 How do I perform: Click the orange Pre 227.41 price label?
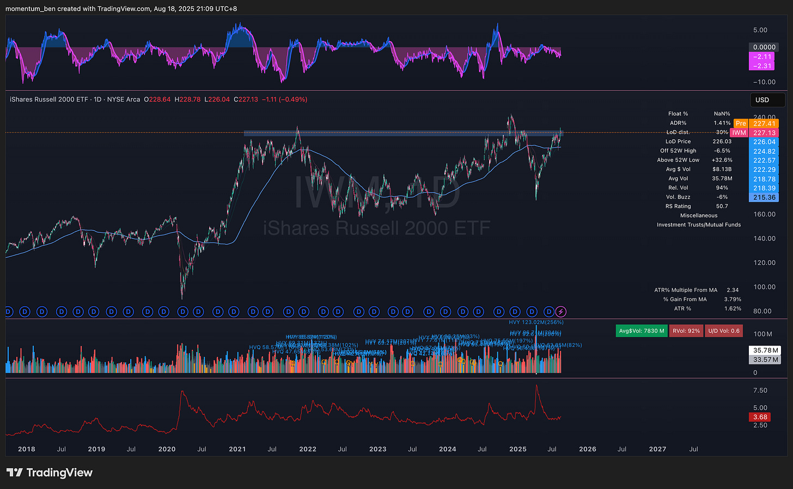[x=756, y=123]
